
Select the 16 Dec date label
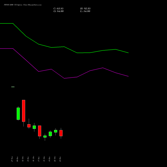click(x=33, y=159)
